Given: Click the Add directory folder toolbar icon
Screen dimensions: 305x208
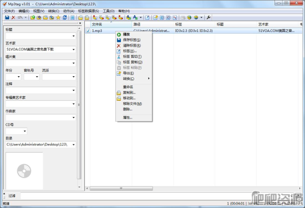Looking at the screenshot, I should (x=39, y=17).
